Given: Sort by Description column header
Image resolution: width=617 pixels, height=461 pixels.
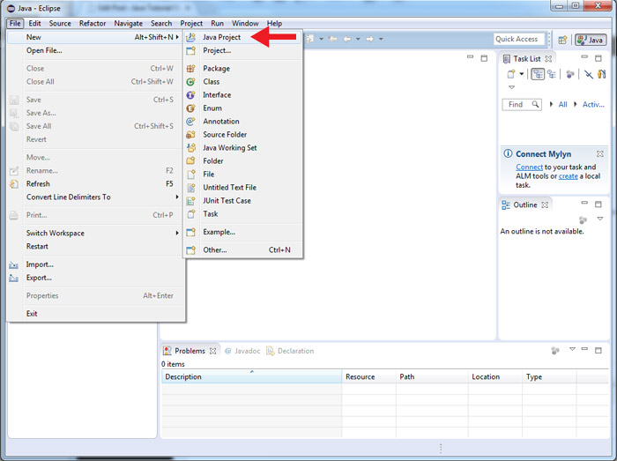Looking at the screenshot, I should click(252, 377).
